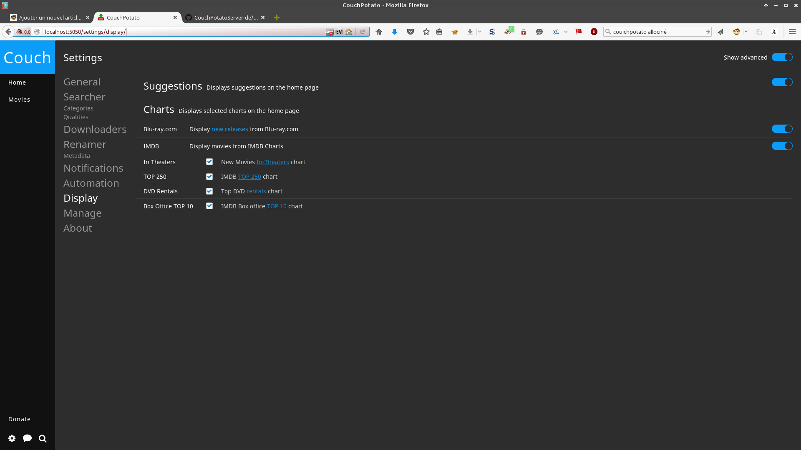Open the Notifications settings section
Viewport: 801px width, 450px height.
[93, 168]
